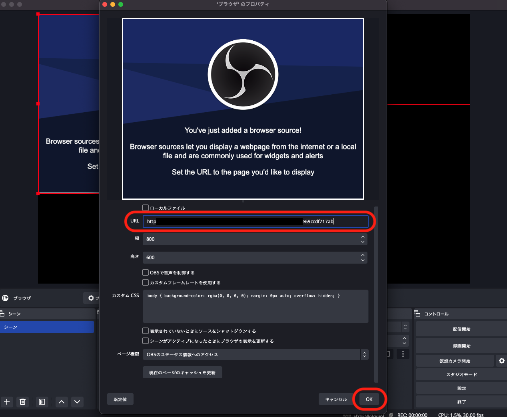Move the scene down with the down arrow
Screen dimensions: 507x417
[x=77, y=402]
